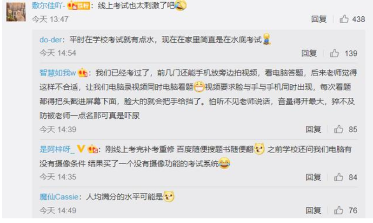Reply to the 14:39 comment
373x223 pixels.
[x=313, y=129]
